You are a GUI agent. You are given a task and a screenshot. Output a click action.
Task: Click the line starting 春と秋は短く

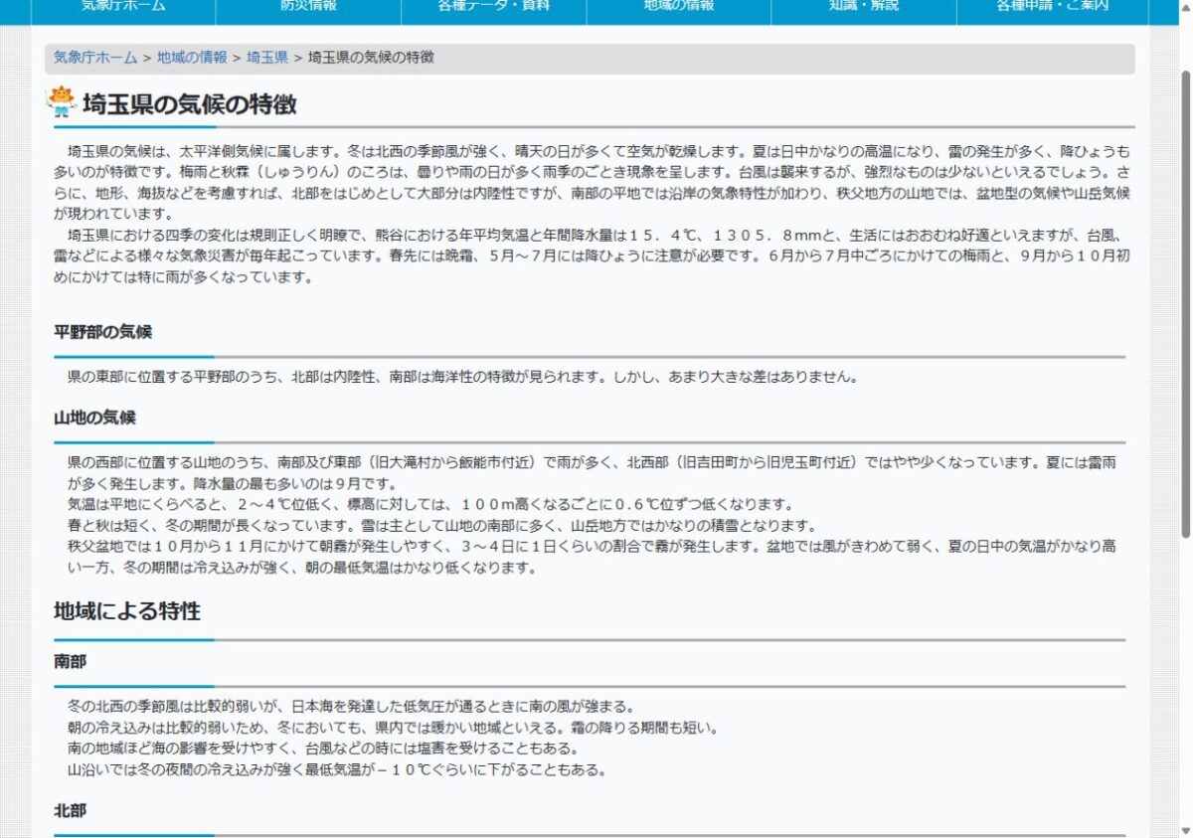(441, 526)
